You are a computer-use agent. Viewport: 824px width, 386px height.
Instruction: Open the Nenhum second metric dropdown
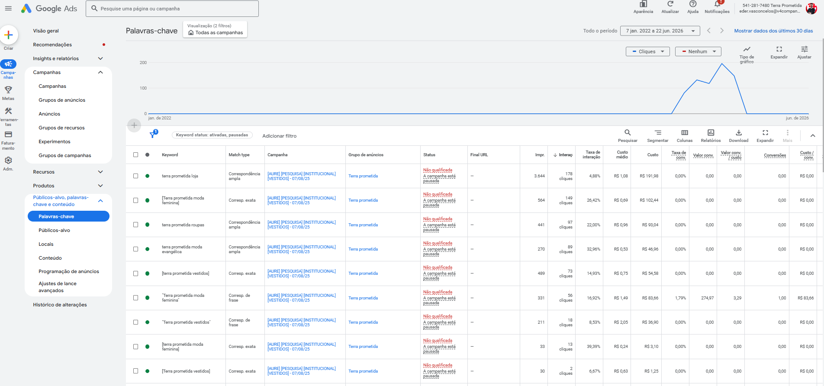pos(698,51)
